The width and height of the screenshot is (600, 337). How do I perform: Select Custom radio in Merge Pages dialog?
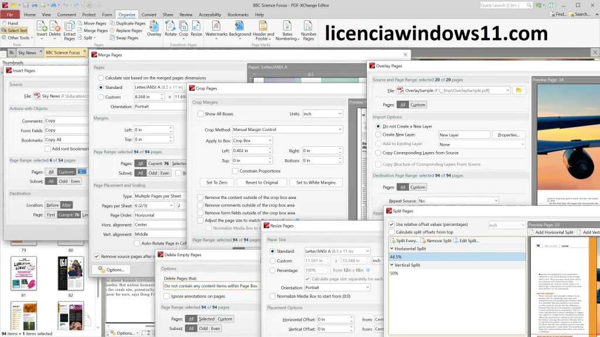[x=101, y=97]
